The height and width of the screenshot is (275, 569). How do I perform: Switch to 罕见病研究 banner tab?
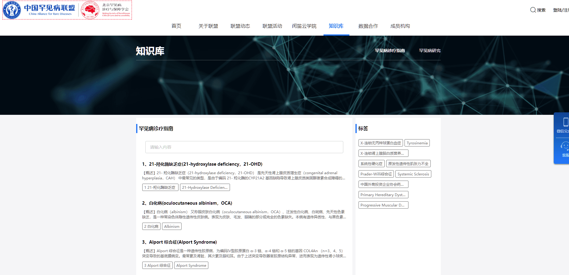[x=430, y=51]
